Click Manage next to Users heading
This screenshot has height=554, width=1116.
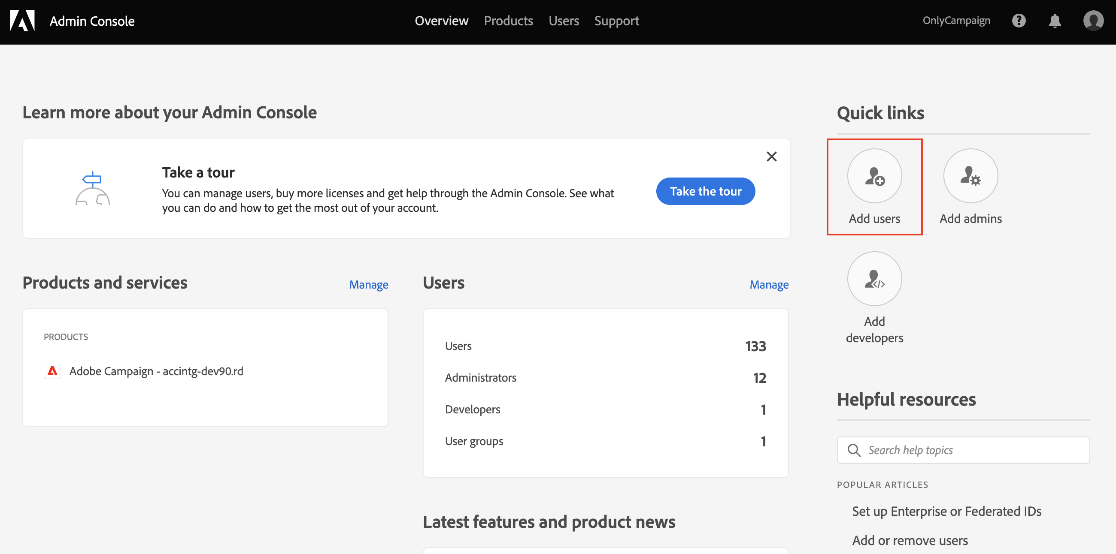(769, 284)
